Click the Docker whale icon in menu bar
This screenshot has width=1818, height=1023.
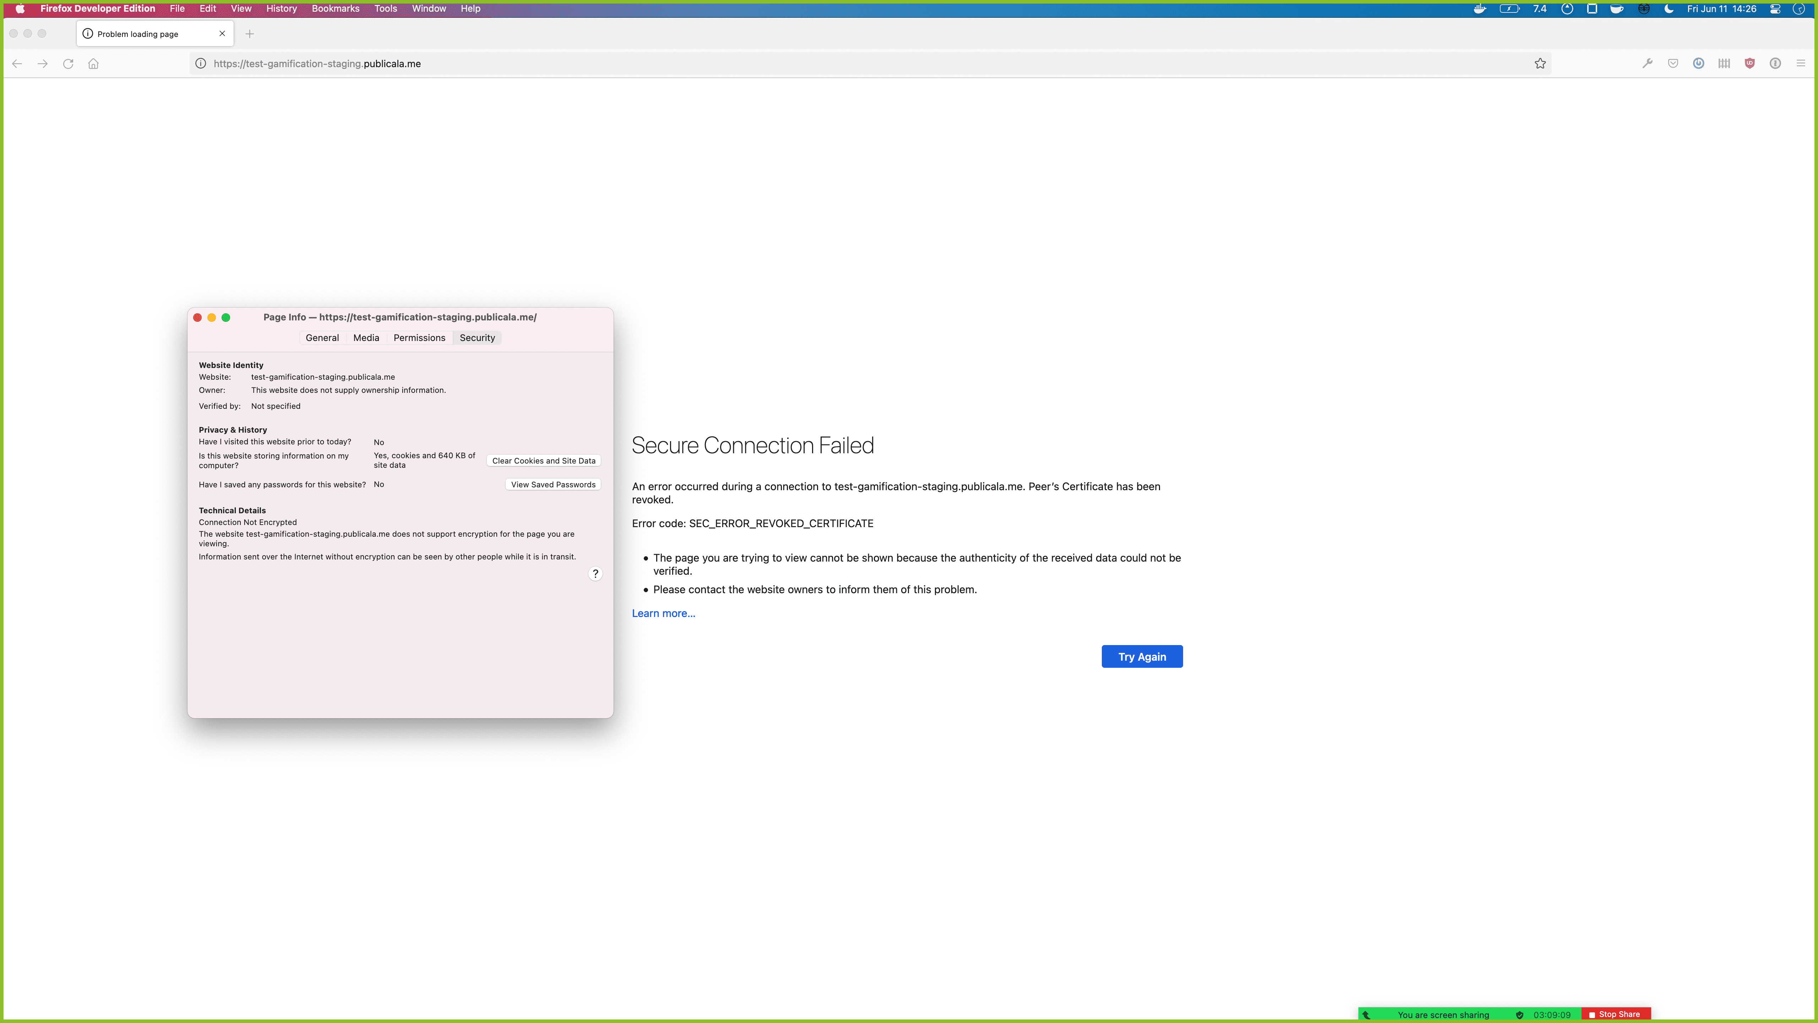tap(1479, 9)
